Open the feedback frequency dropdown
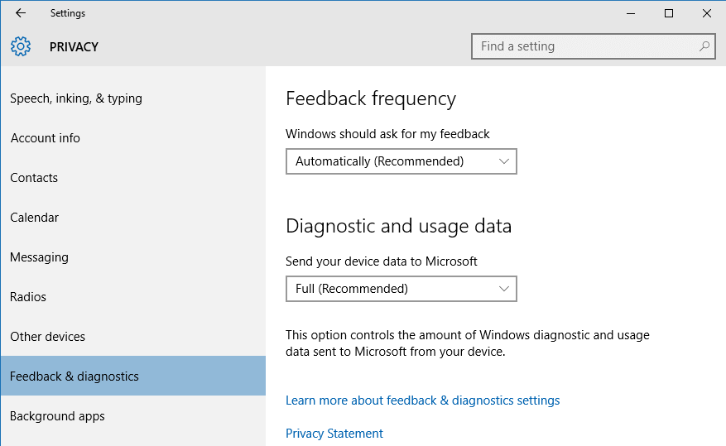 click(401, 161)
